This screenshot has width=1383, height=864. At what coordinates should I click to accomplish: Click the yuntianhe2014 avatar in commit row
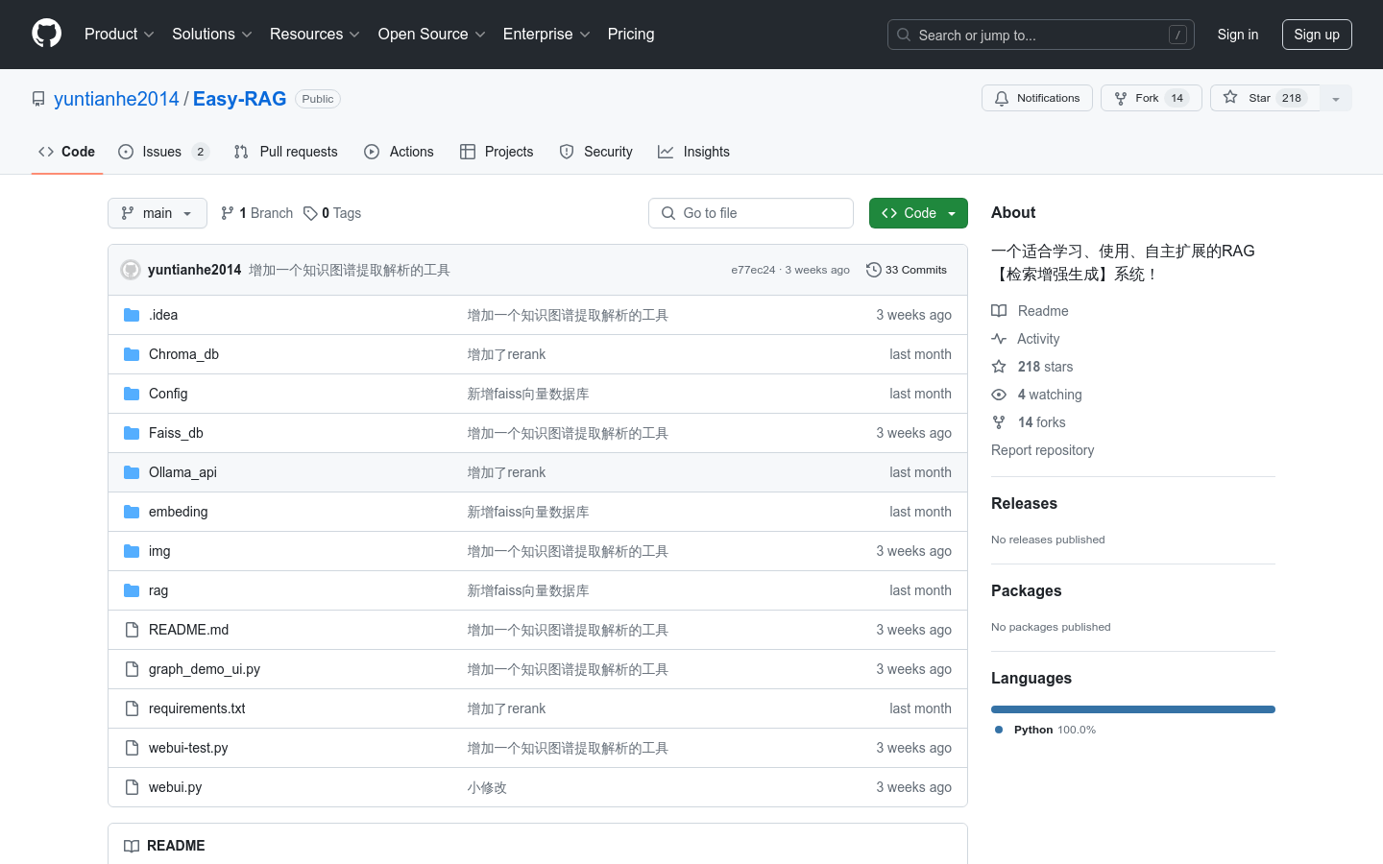131,270
